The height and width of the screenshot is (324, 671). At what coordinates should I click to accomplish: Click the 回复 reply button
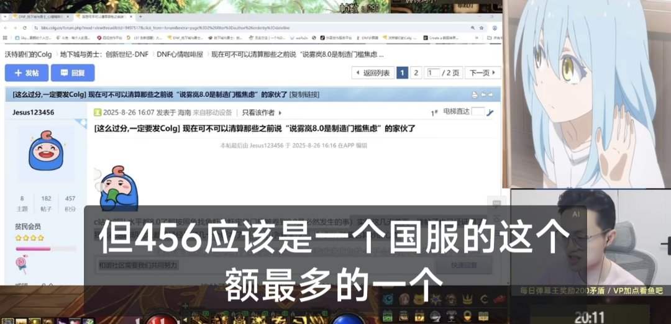[x=73, y=73]
